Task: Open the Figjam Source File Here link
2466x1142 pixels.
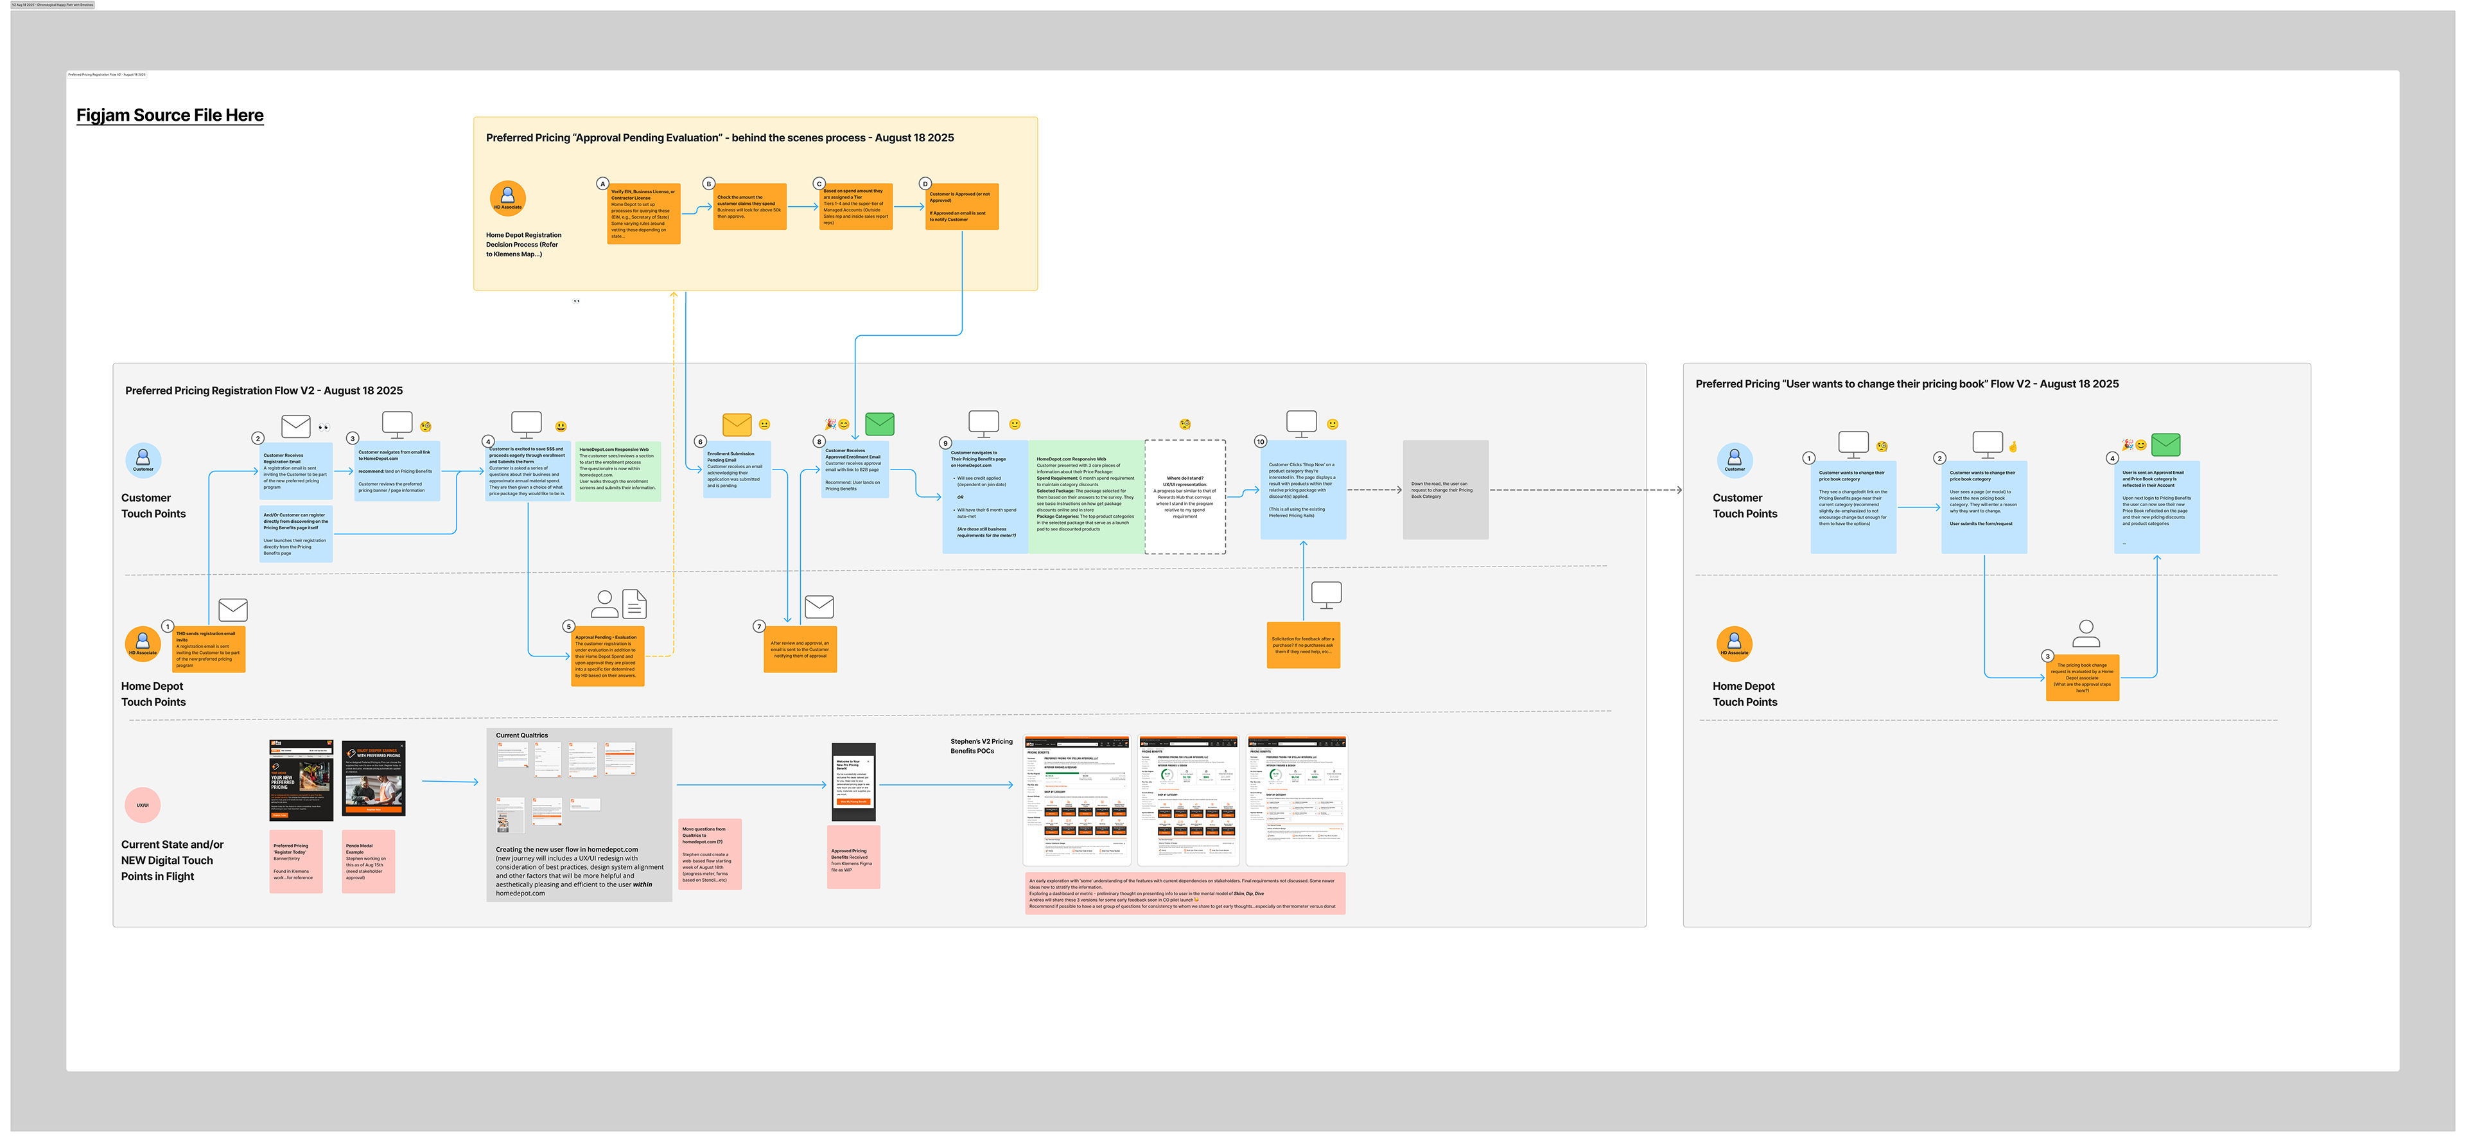Action: [170, 116]
